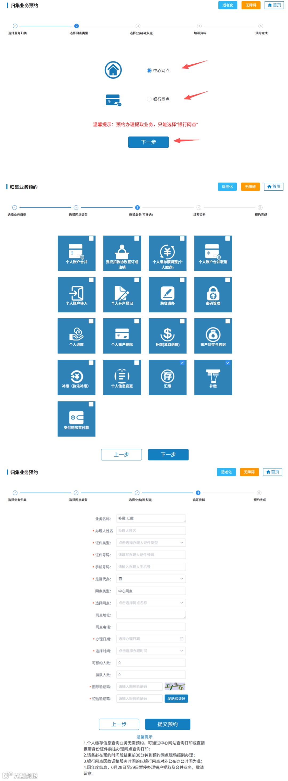Select the 银行网点 radio button
Screen dimensions: 288x781
(x=149, y=99)
